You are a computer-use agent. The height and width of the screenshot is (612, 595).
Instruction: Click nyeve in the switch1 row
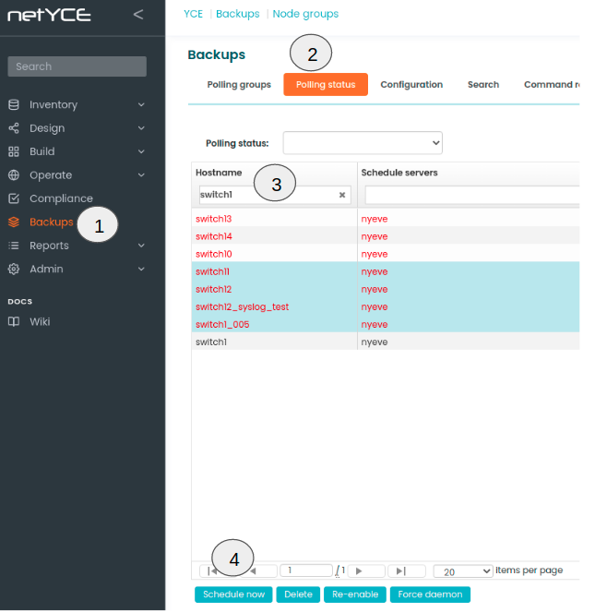(375, 342)
